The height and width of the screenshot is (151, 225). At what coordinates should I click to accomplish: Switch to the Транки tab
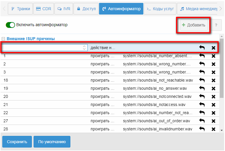(x=20, y=9)
